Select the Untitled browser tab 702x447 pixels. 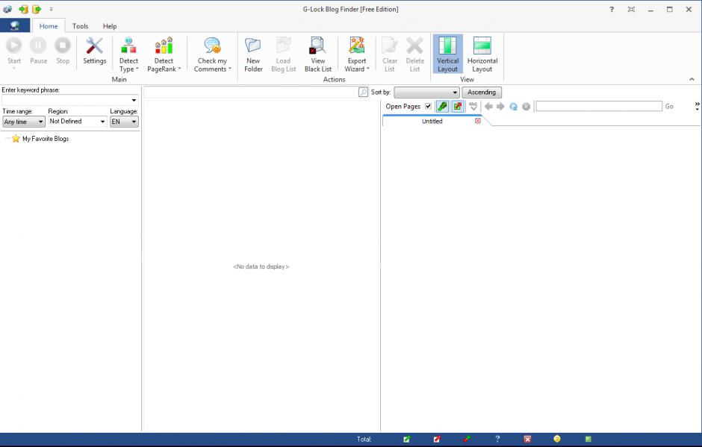pyautogui.click(x=432, y=121)
